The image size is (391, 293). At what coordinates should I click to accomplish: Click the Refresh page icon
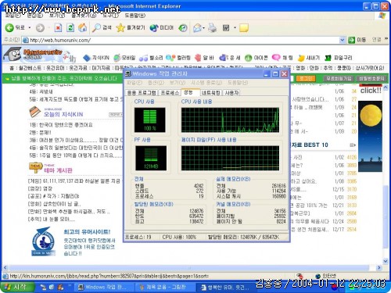tap(70, 27)
